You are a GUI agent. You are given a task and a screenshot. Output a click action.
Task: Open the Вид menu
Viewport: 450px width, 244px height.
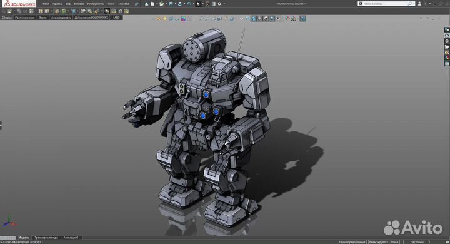[67, 4]
